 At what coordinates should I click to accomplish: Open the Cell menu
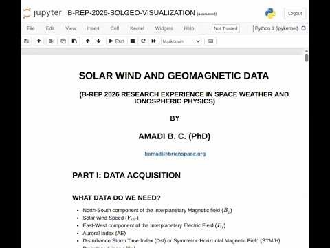point(115,28)
